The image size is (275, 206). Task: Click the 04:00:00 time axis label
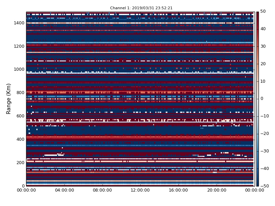[64, 190]
